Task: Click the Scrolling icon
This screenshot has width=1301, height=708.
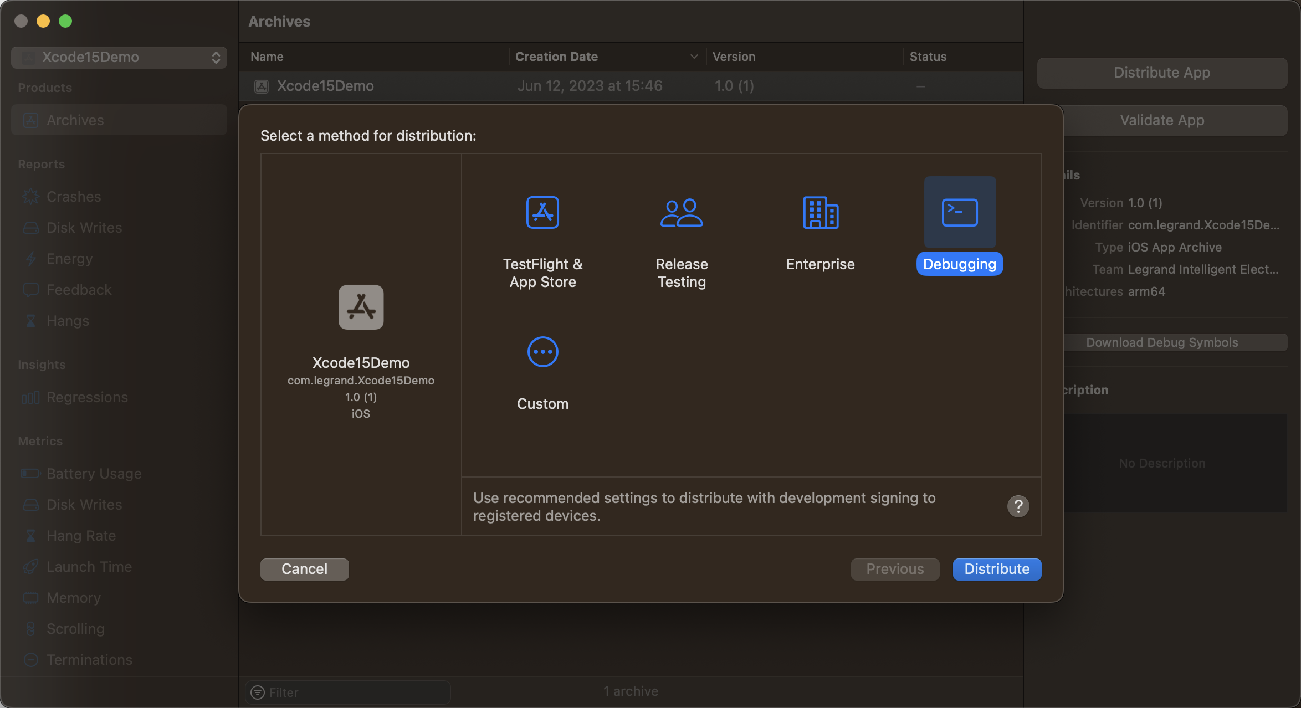Action: click(30, 629)
